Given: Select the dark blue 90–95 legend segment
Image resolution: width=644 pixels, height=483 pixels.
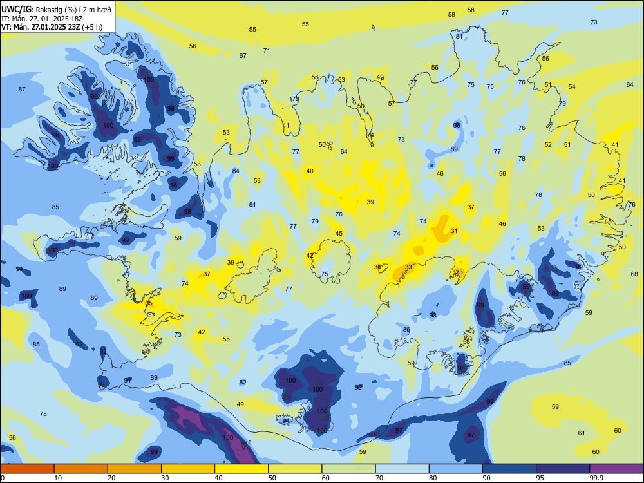Looking at the screenshot, I should [509, 469].
